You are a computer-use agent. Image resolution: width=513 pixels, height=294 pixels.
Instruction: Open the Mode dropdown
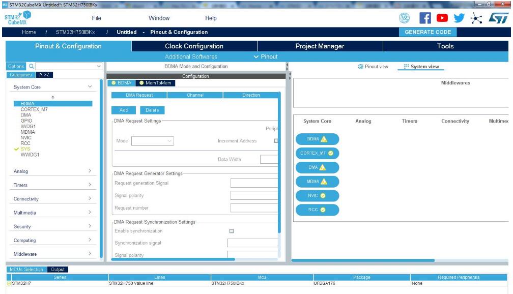tap(153, 141)
